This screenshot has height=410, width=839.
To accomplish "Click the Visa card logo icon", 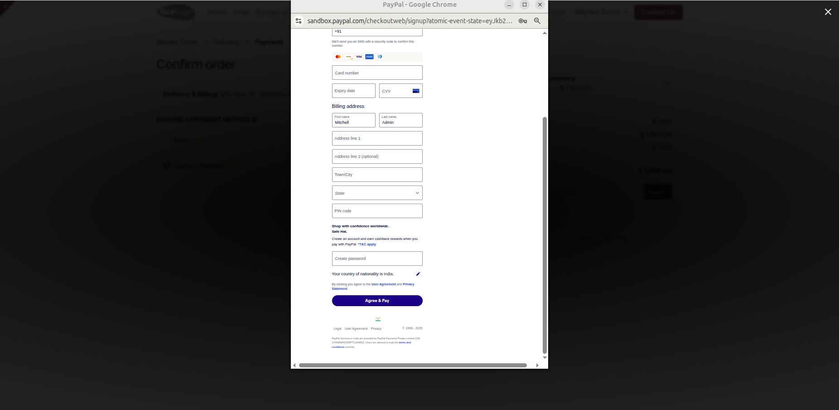I will (359, 57).
